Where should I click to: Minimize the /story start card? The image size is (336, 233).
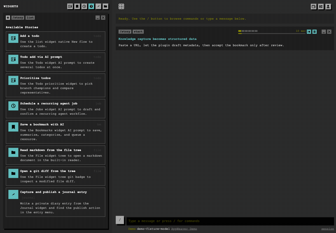[324, 32]
